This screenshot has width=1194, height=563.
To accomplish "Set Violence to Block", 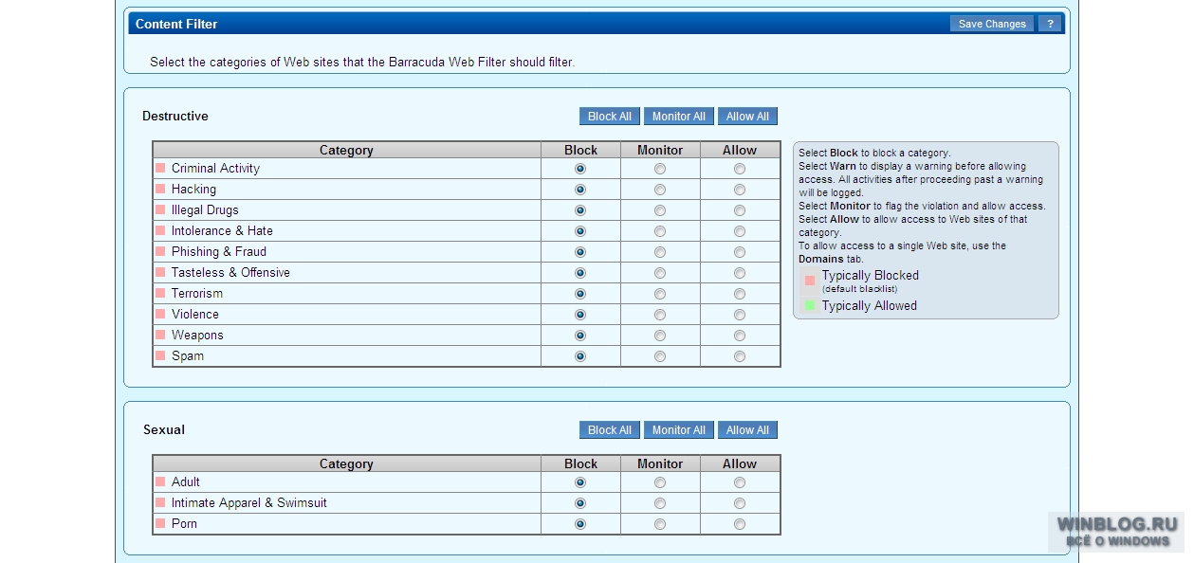I will point(580,315).
